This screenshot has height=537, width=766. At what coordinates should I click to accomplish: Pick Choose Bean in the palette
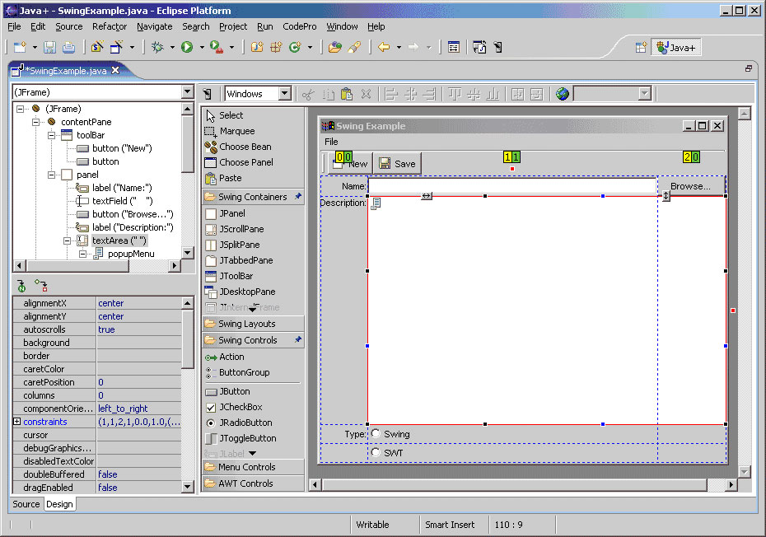(x=238, y=147)
